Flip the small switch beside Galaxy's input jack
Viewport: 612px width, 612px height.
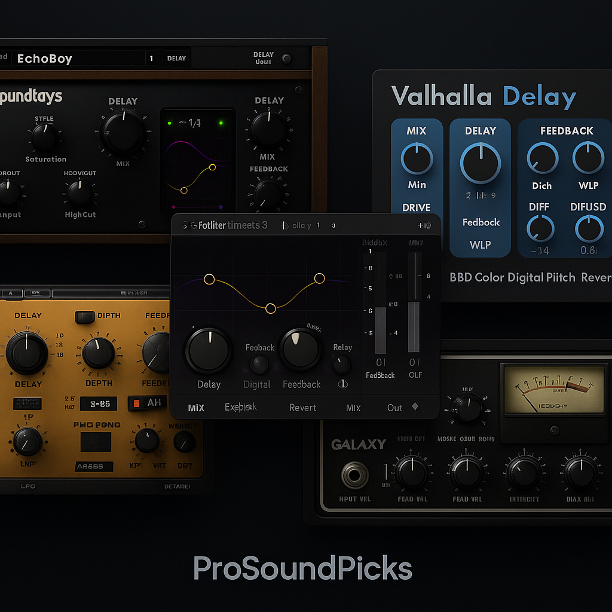point(385,472)
